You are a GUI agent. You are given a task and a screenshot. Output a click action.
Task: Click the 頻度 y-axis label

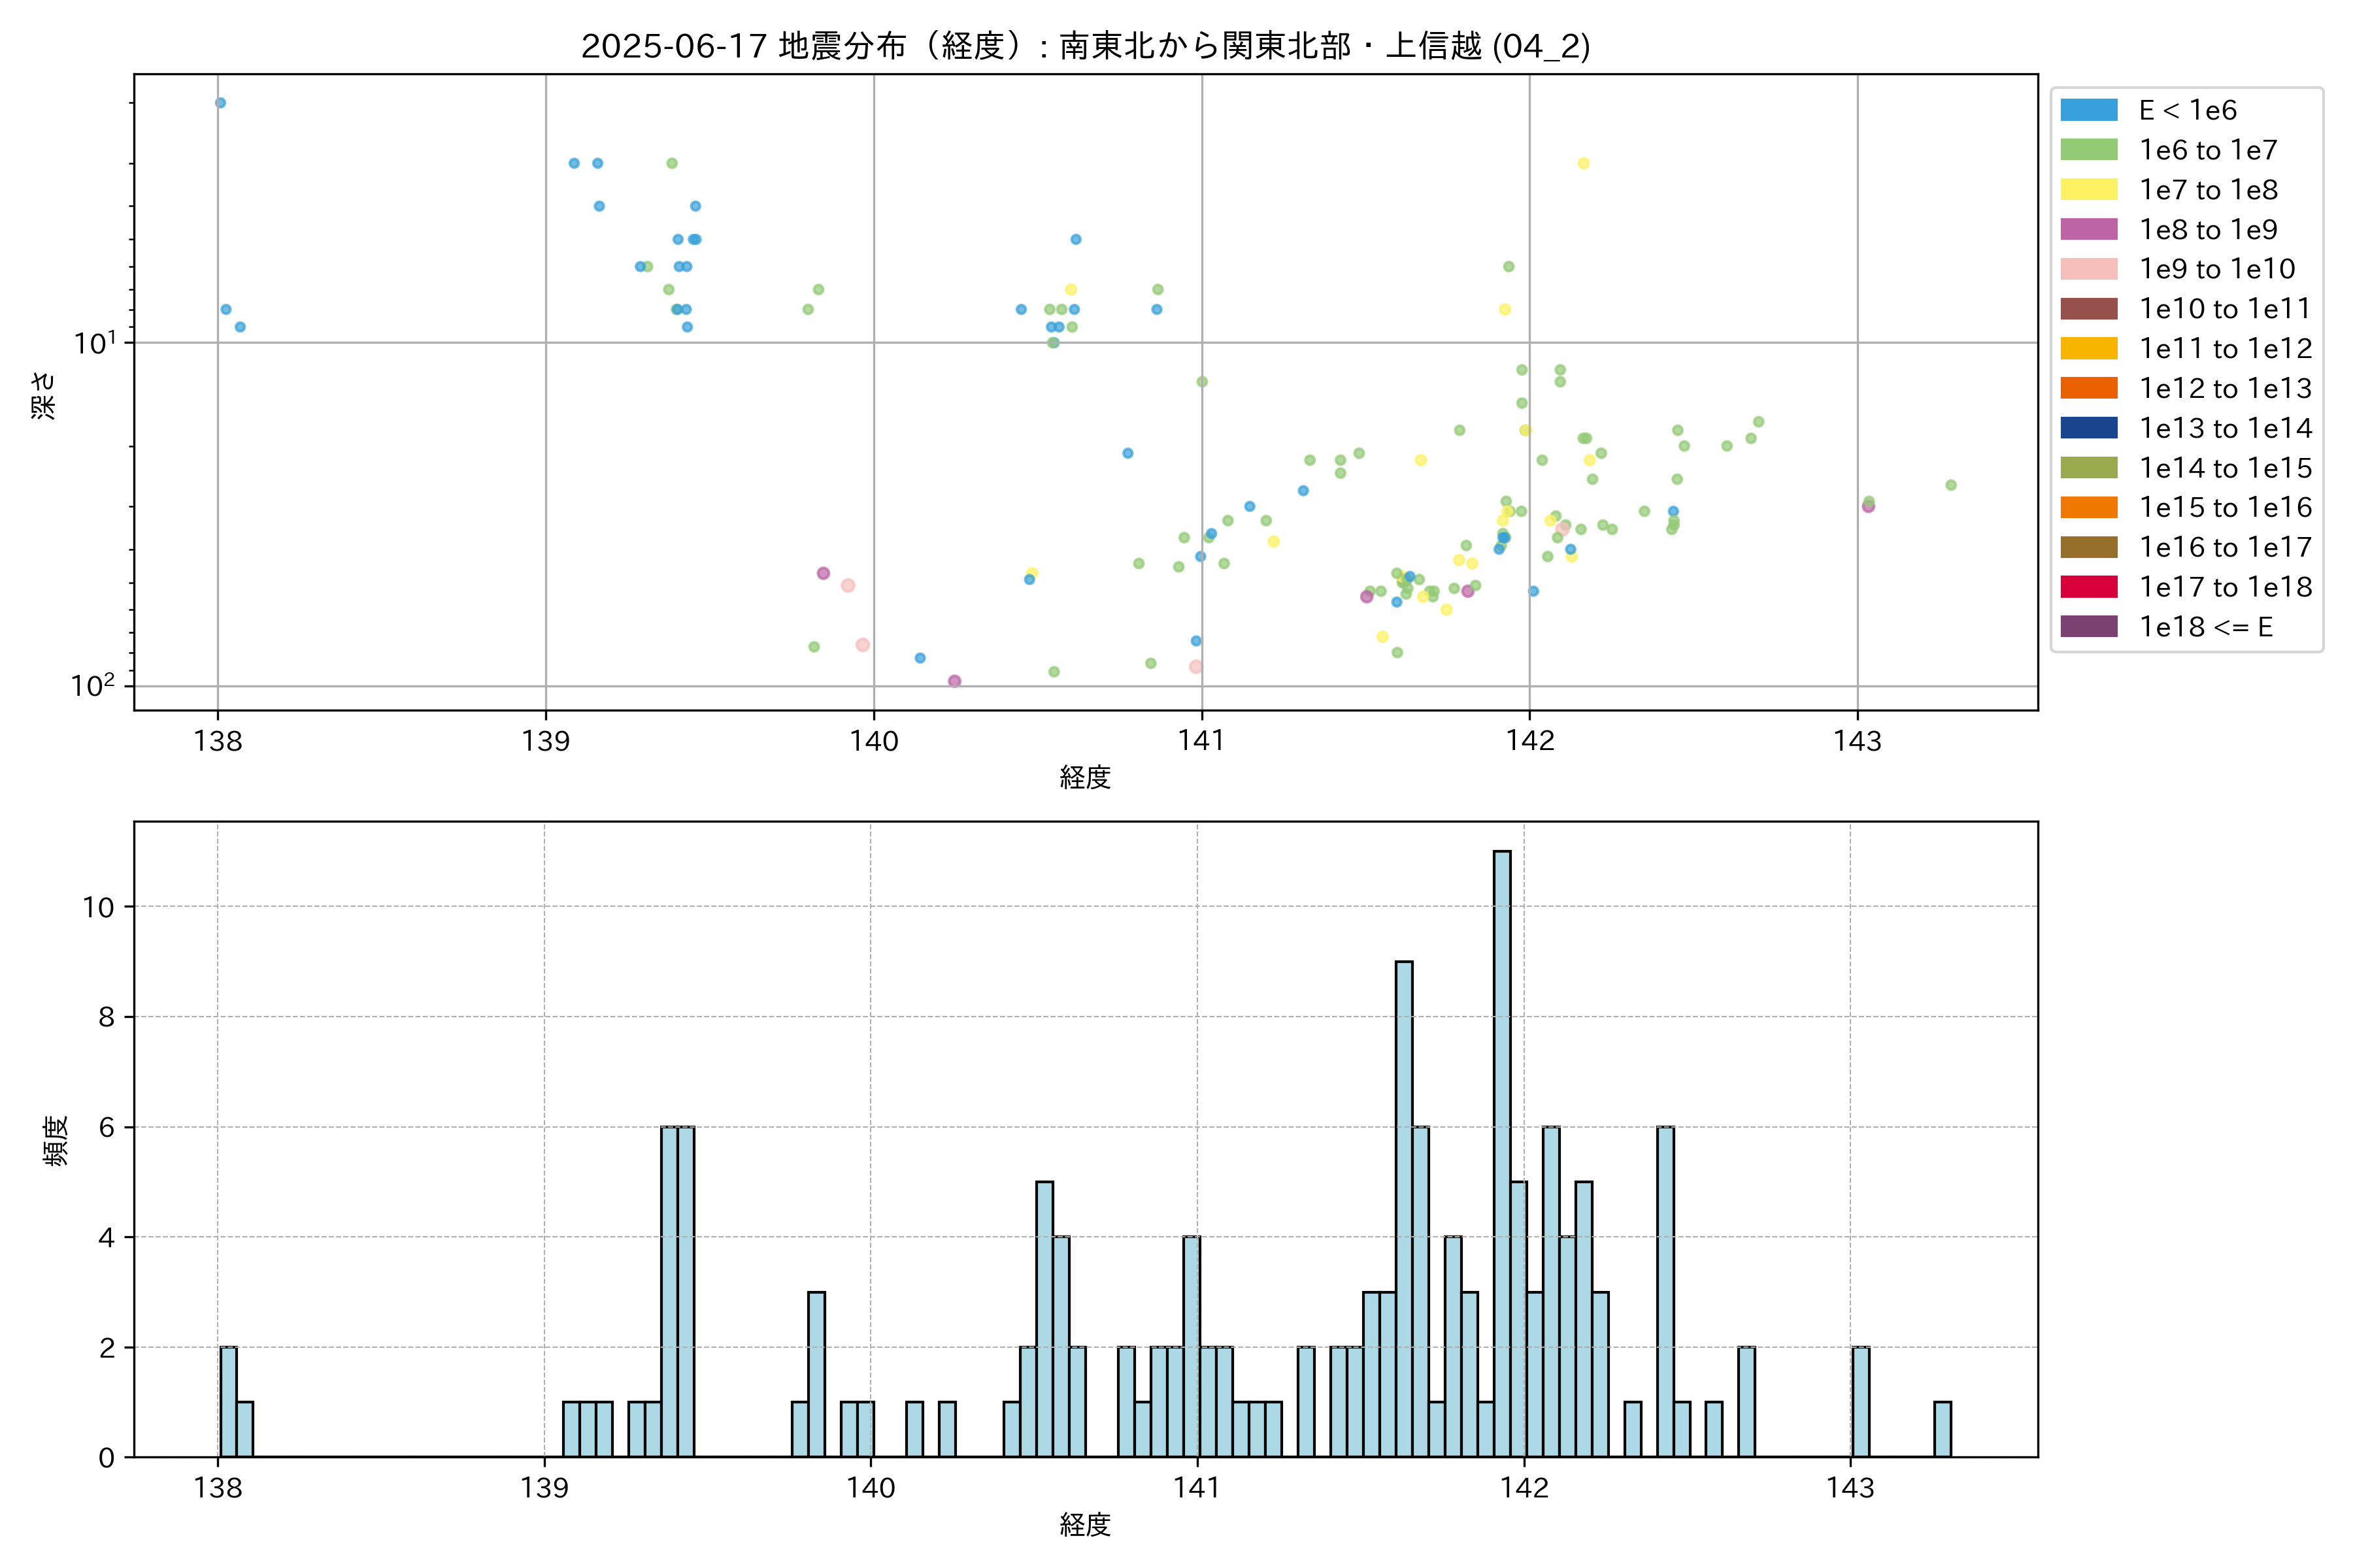56,1140
